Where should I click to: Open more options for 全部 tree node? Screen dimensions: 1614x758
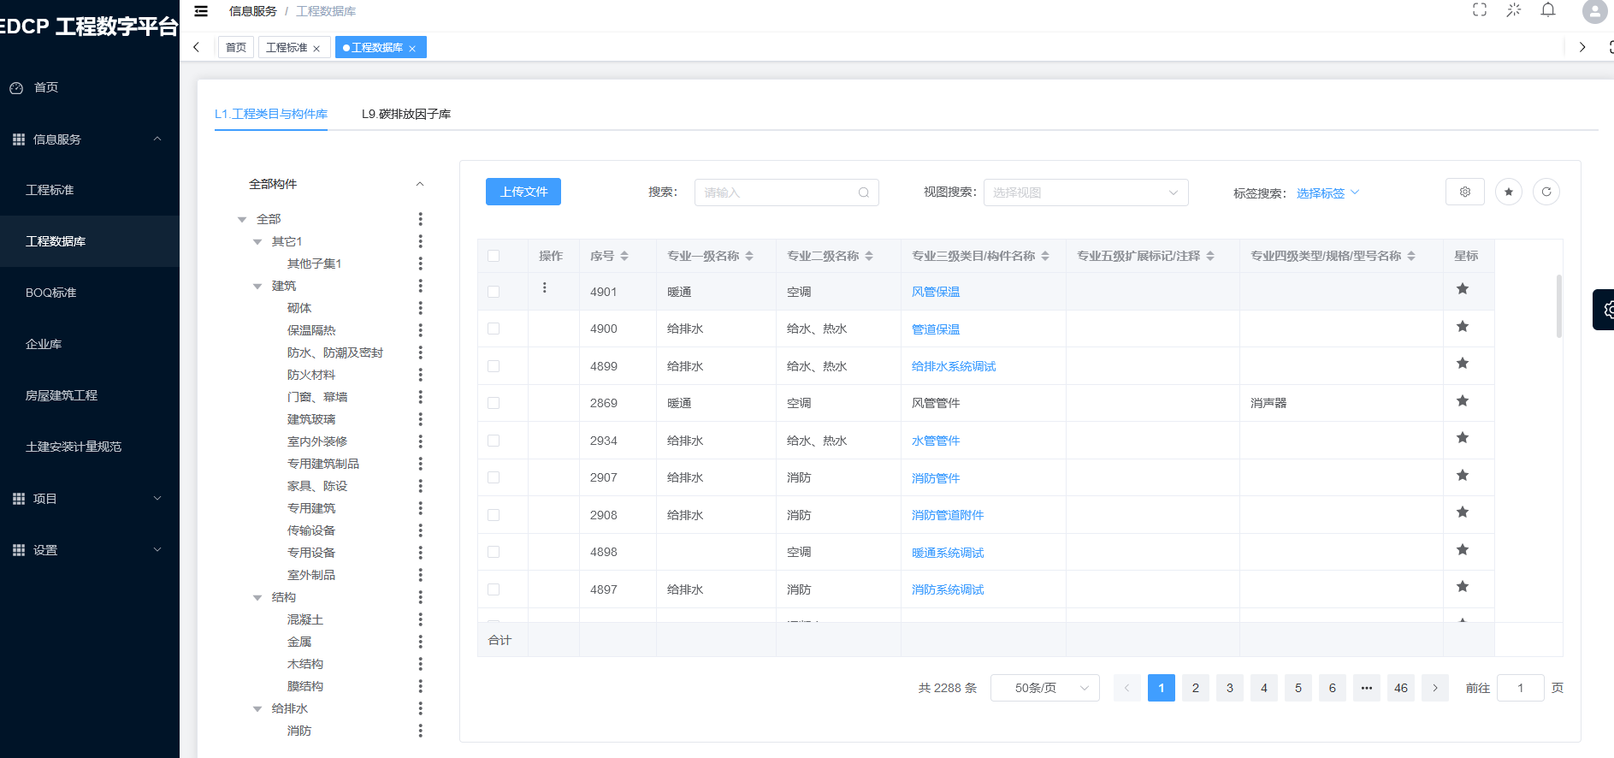(x=420, y=219)
